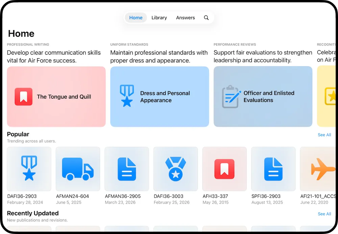Click the Recently Updated section heading
This screenshot has height=234, width=338.
[33, 213]
